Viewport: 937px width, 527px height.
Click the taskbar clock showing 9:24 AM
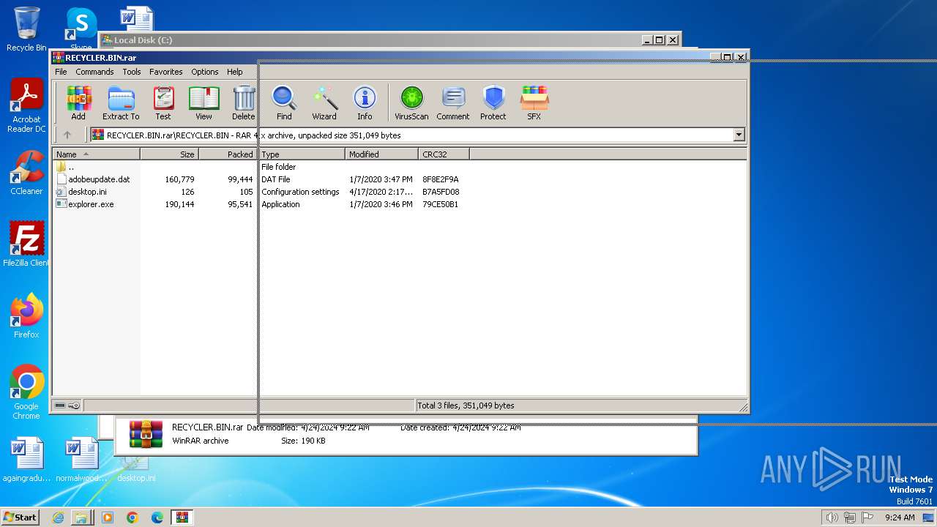coord(900,517)
